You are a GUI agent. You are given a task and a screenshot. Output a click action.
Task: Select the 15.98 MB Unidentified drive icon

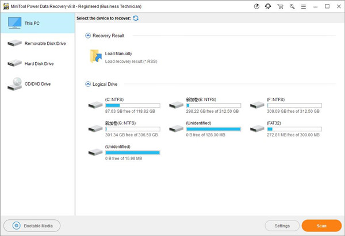(x=95, y=153)
